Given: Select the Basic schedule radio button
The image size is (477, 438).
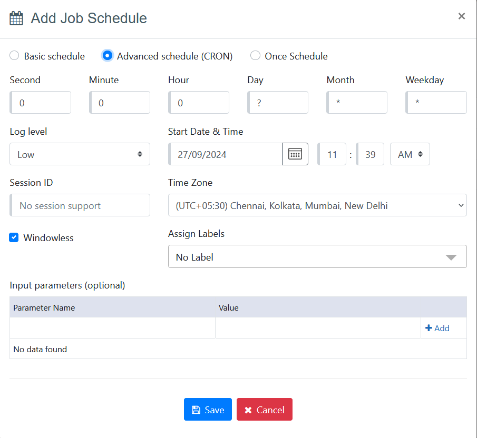Looking at the screenshot, I should click(15, 56).
